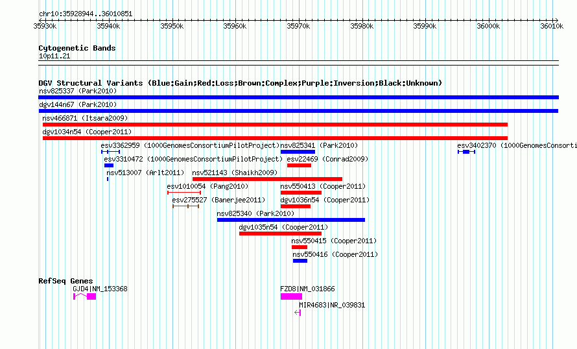Select the esv3310472 small blue bar
Viewport: 577px width, 349px height.
point(109,165)
